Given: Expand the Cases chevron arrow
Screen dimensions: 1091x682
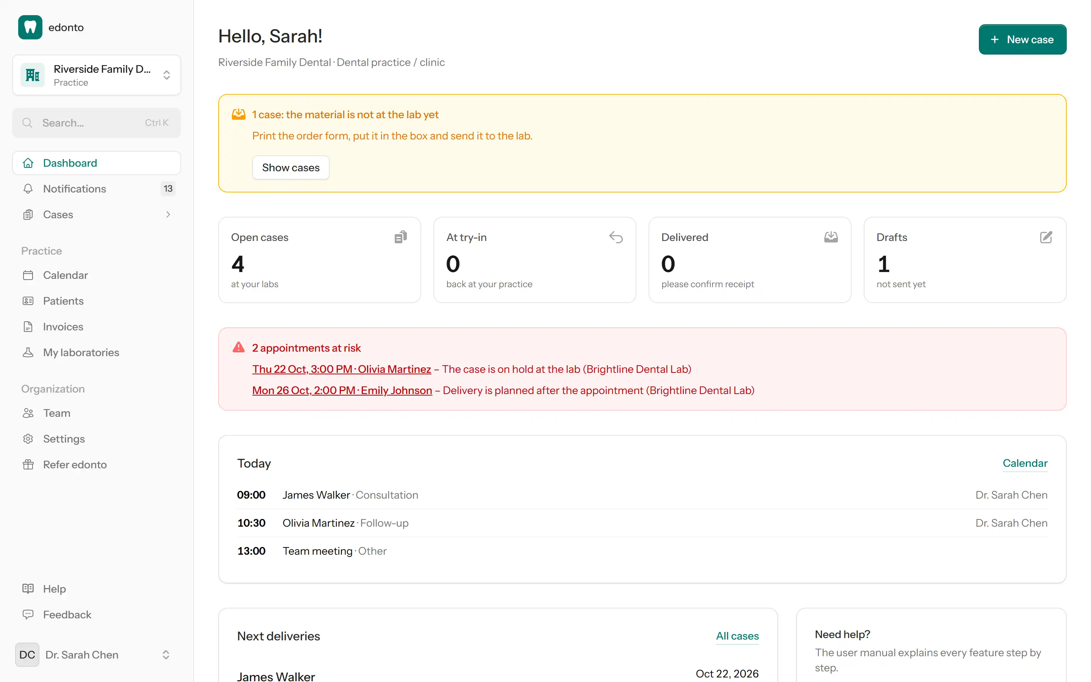Looking at the screenshot, I should pos(168,214).
